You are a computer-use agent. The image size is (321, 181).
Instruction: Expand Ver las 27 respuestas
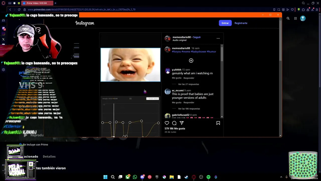point(189,84)
